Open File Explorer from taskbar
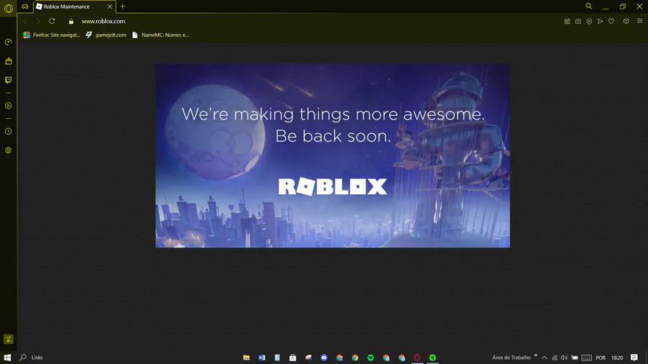The height and width of the screenshot is (364, 648). click(246, 358)
